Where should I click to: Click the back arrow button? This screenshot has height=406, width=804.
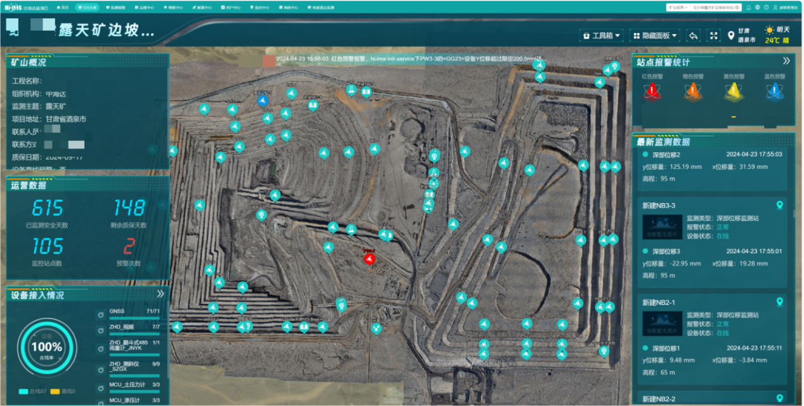coord(694,36)
